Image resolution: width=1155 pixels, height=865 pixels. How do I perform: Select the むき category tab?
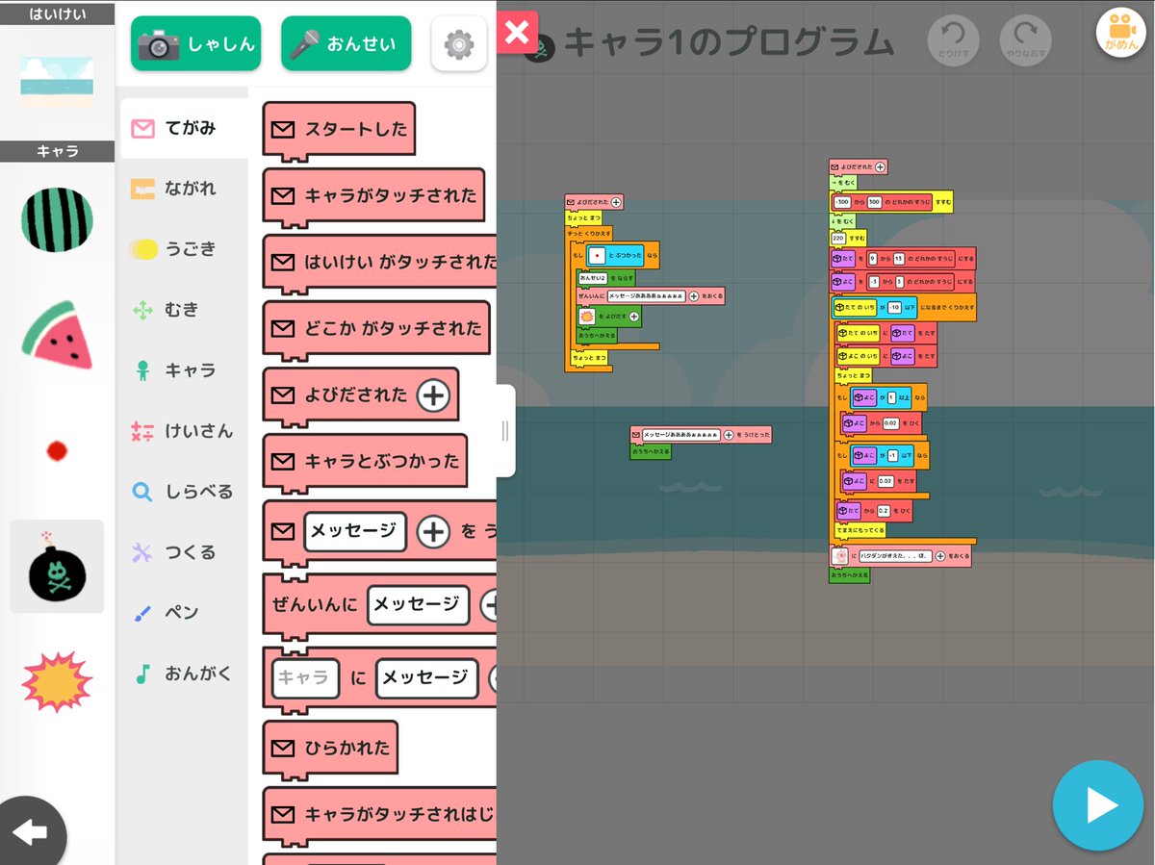pyautogui.click(x=183, y=310)
